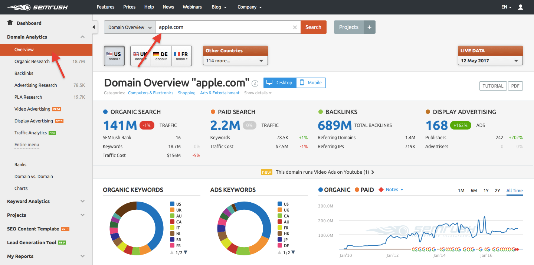Click the user account icon
Screen dimensions: 534x265
click(520, 7)
